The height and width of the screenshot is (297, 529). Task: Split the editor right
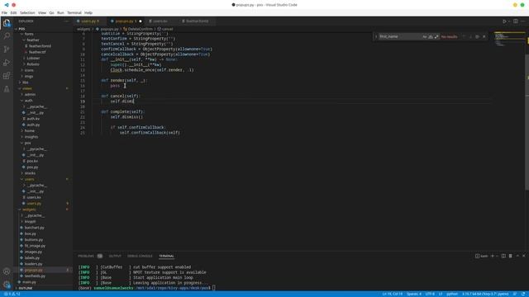(516, 21)
